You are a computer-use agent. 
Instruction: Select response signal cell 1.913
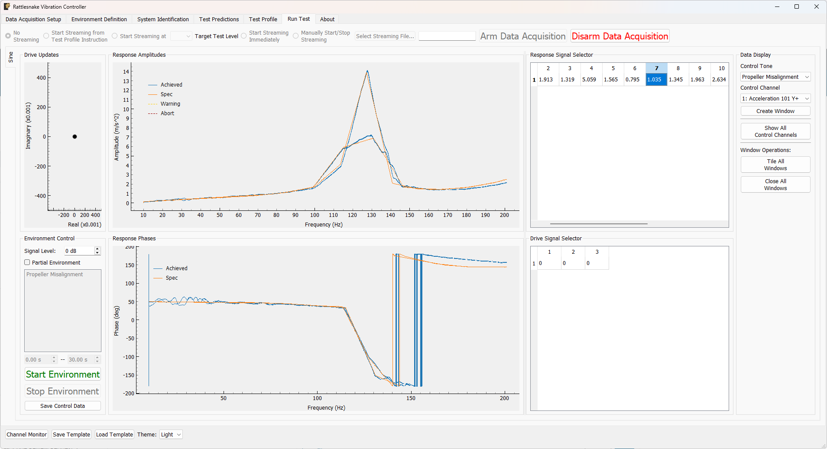[548, 80]
